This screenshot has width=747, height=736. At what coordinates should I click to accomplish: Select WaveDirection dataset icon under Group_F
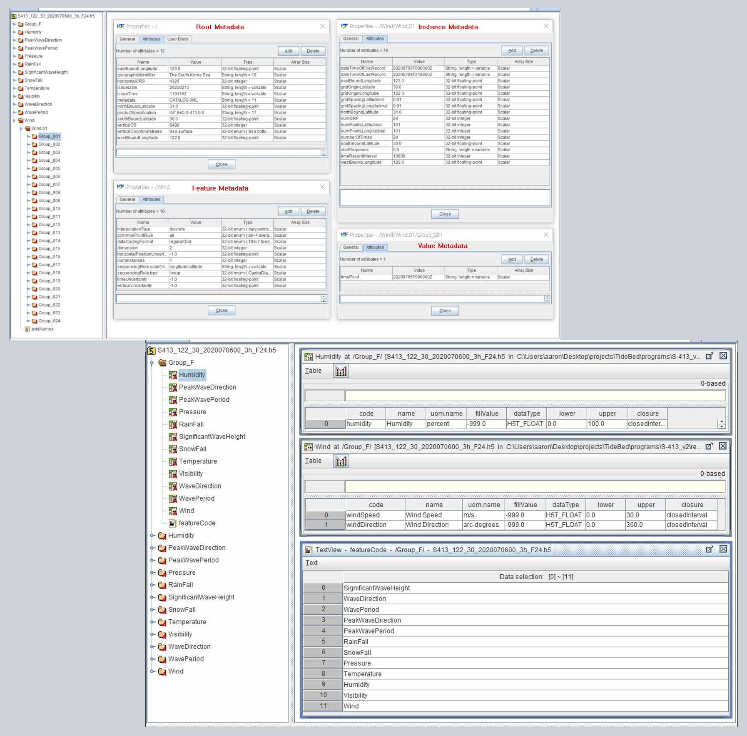(x=173, y=486)
